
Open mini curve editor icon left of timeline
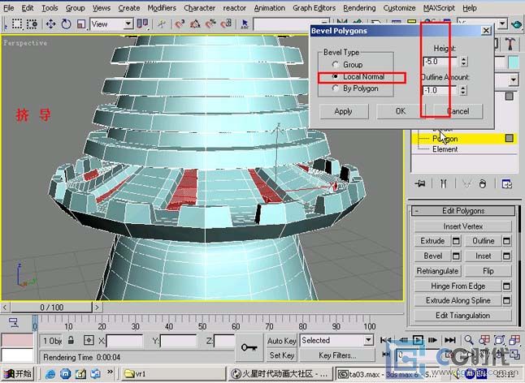click(14, 322)
